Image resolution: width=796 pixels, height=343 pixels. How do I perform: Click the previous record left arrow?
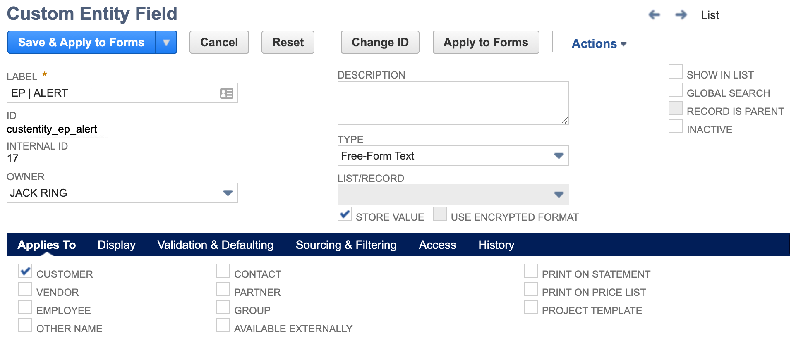coord(654,15)
